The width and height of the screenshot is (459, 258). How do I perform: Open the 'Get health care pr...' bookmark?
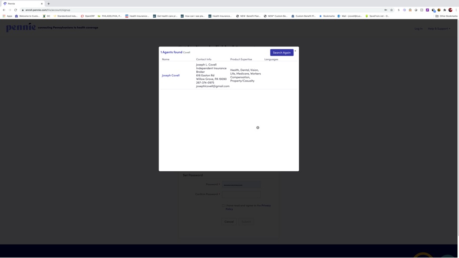pyautogui.click(x=165, y=16)
